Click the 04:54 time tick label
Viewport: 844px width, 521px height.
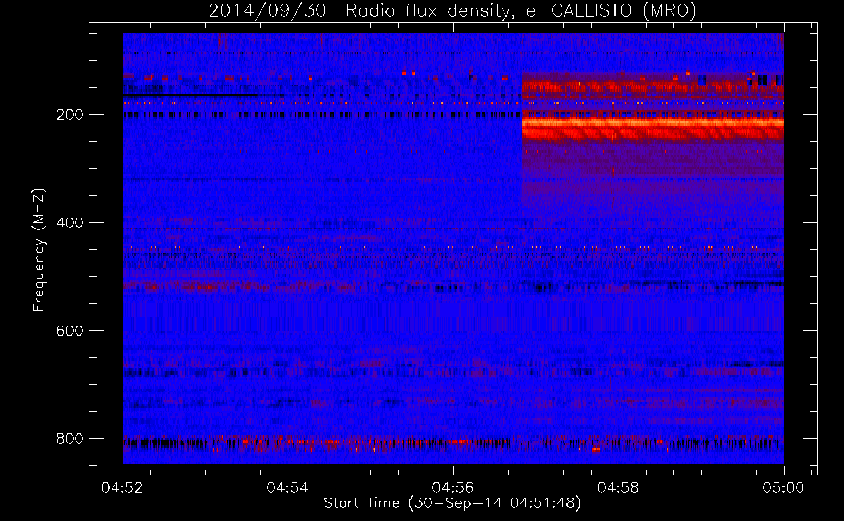coord(287,488)
